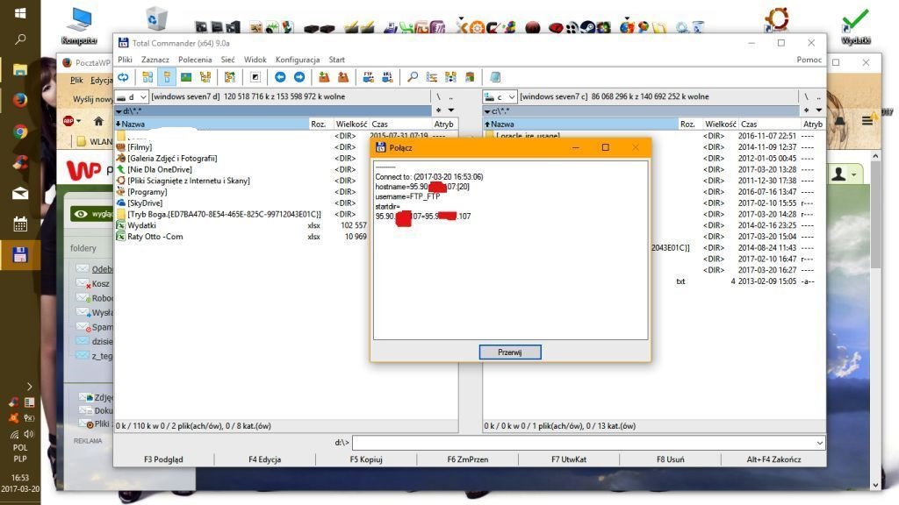The height and width of the screenshot is (505, 899).
Task: Click the URL new FTP connection icon
Action: [x=387, y=77]
